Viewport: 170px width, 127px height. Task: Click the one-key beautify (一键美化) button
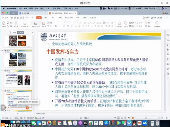coord(85,118)
